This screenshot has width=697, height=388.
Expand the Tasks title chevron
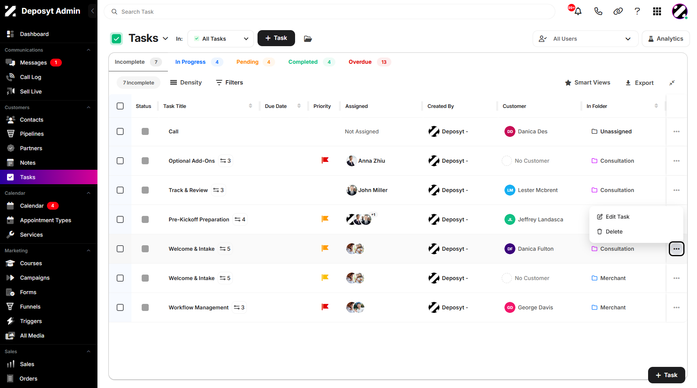tap(165, 38)
